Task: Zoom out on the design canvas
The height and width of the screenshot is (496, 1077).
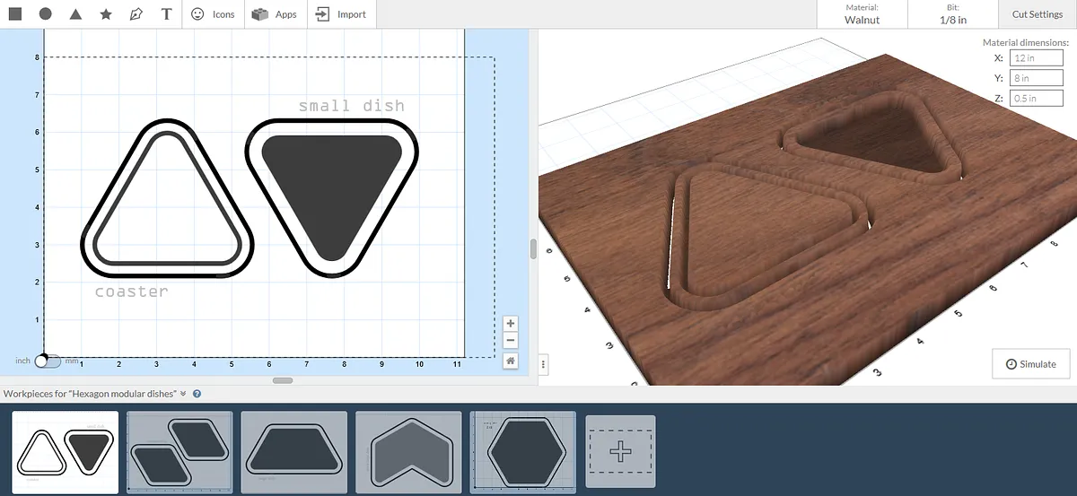Action: 510,341
